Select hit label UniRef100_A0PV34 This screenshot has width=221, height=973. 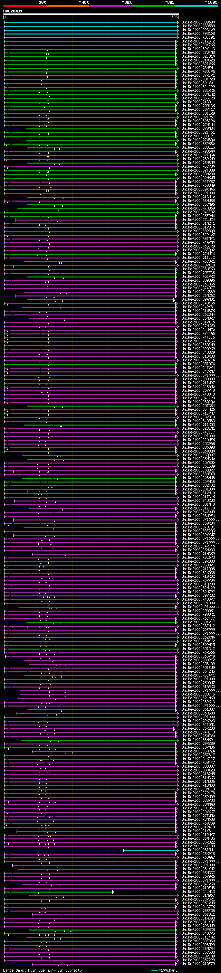click(x=198, y=580)
